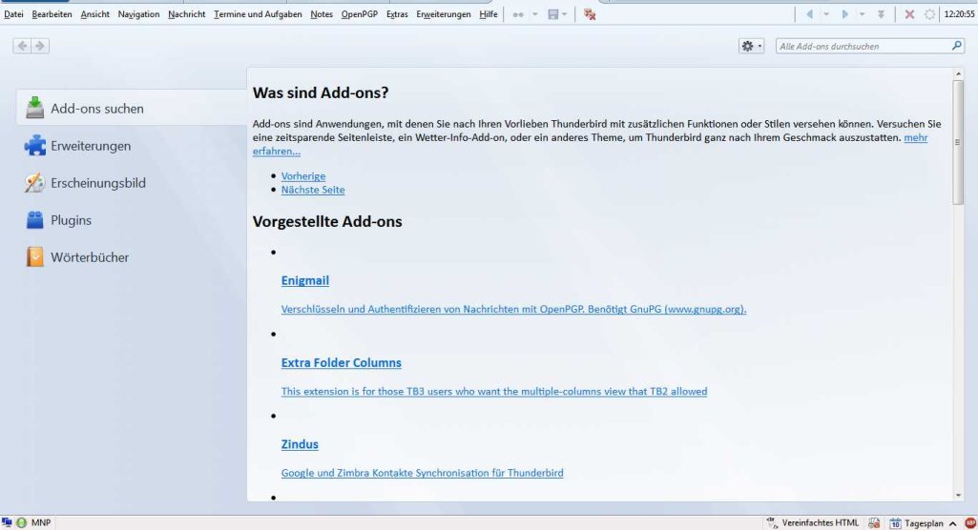Click the Tagesplan status bar label
Screen dimensions: 978x530
924,523
